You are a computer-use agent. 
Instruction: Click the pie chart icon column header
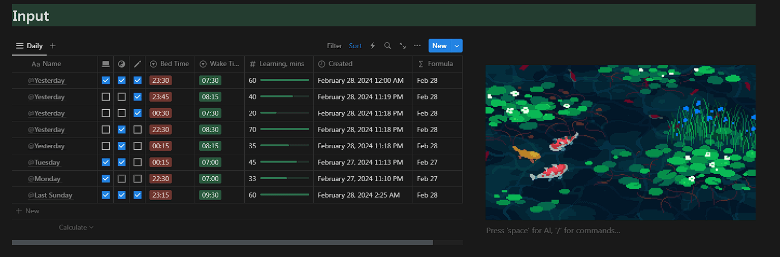121,64
